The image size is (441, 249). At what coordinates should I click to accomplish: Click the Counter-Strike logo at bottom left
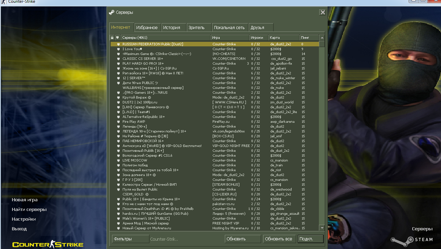(x=48, y=245)
